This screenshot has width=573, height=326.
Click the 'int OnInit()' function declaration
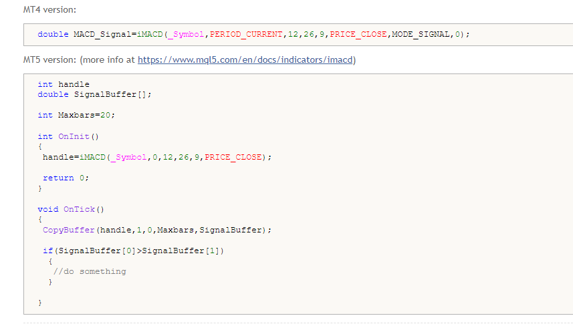coord(68,136)
